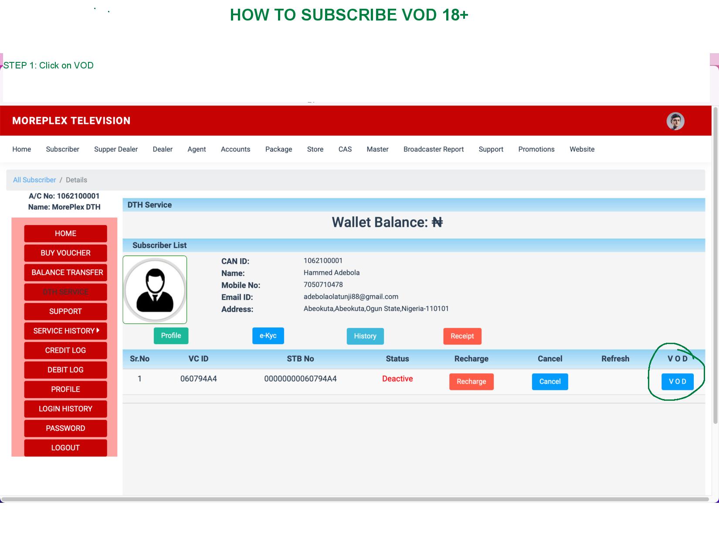Open the Website menu

(582, 149)
